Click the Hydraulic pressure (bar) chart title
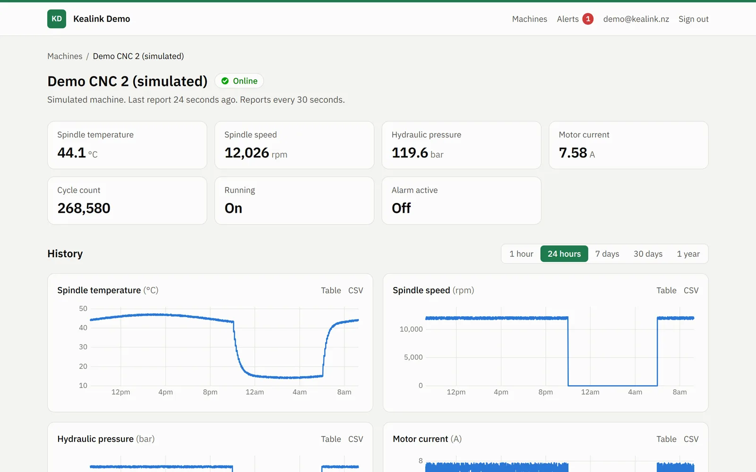 (106, 439)
